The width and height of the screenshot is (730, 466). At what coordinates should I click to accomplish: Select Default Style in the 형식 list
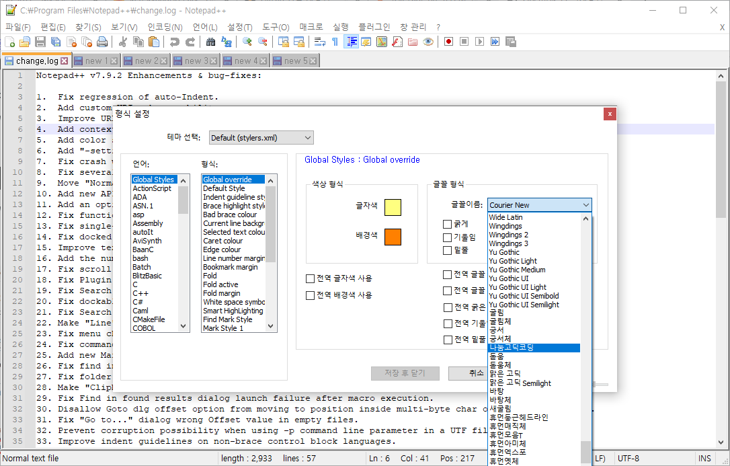[x=233, y=188]
